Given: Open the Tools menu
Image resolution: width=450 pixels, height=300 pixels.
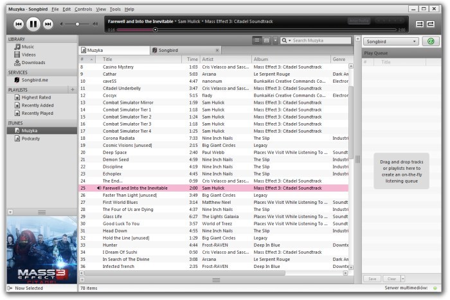Looking at the screenshot, I should (x=115, y=9).
